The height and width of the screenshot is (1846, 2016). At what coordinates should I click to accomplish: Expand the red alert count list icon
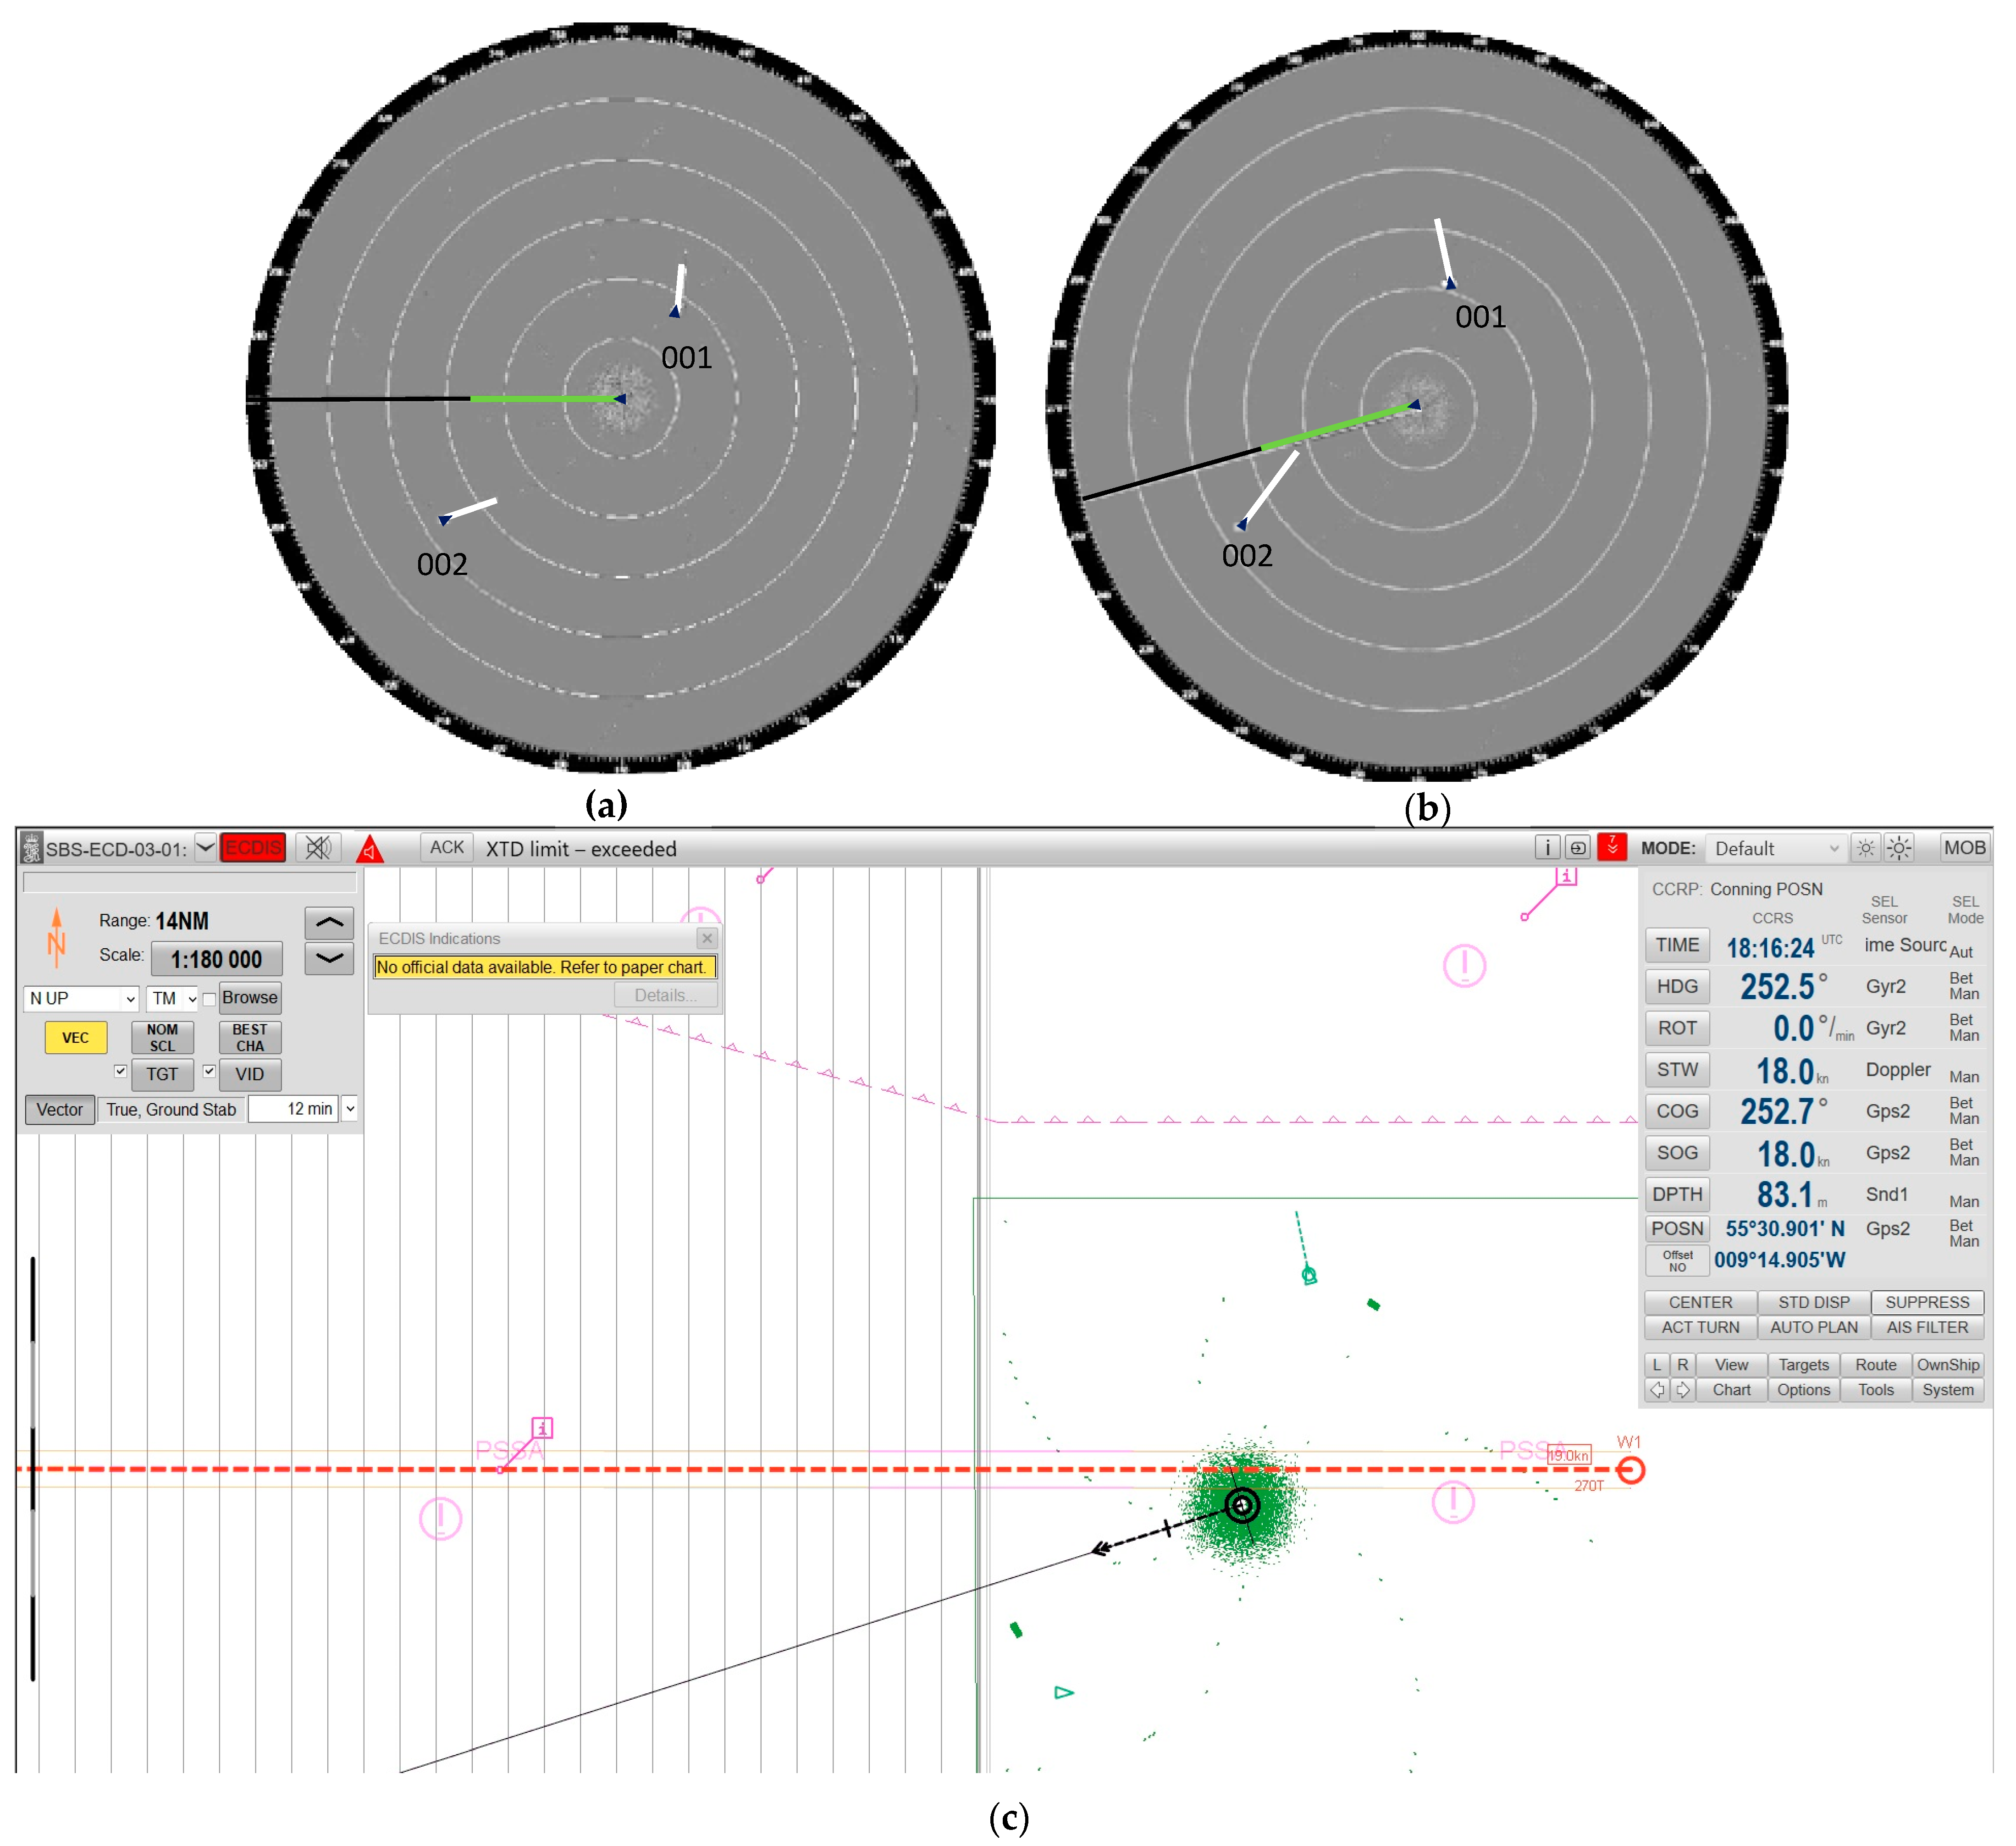point(1612,847)
